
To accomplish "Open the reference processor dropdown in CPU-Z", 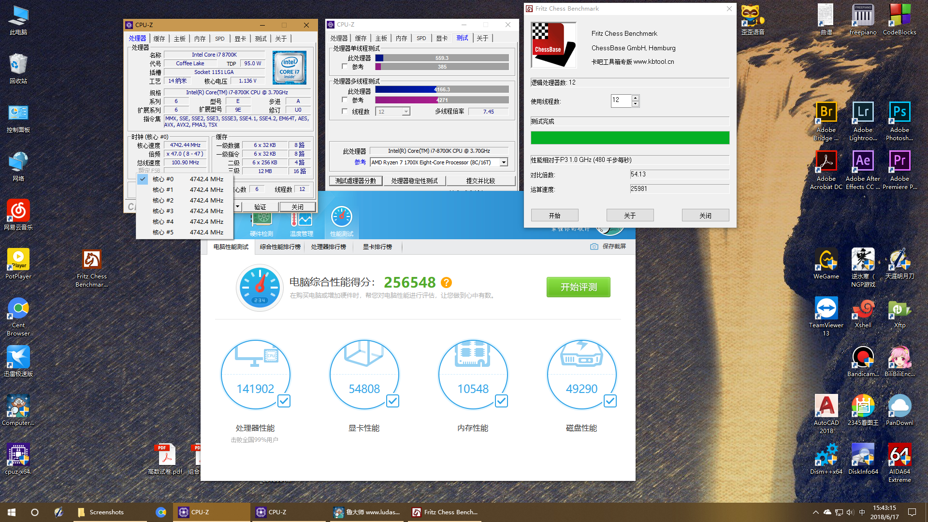I will pos(504,162).
